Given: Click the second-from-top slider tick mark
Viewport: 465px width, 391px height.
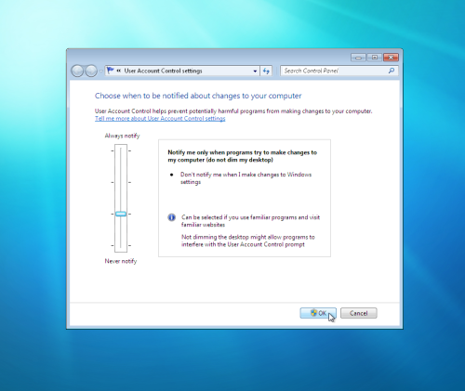Looking at the screenshot, I should point(121,182).
